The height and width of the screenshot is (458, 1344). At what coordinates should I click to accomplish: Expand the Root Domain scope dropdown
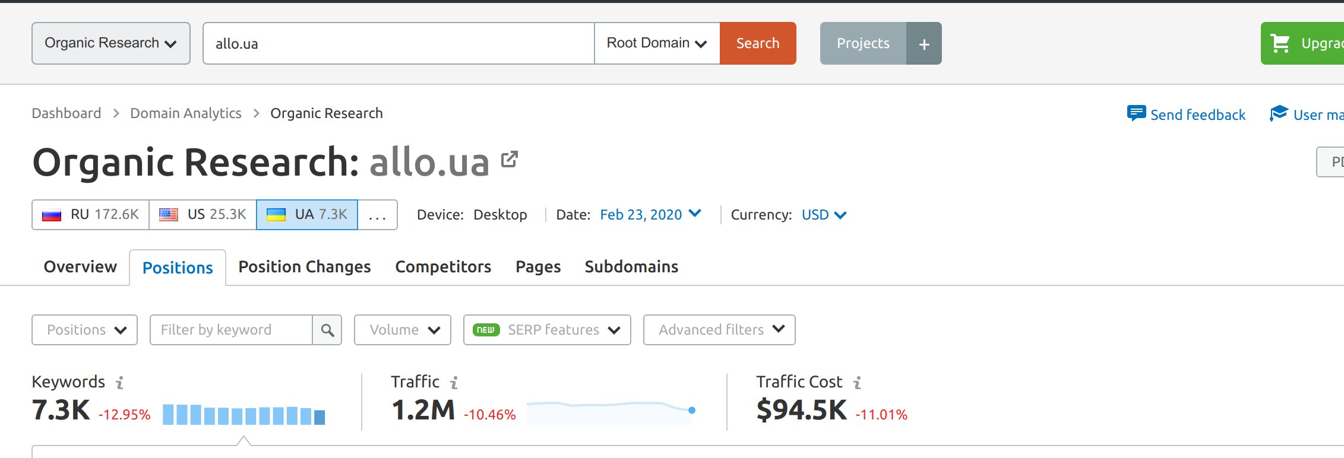[x=657, y=43]
